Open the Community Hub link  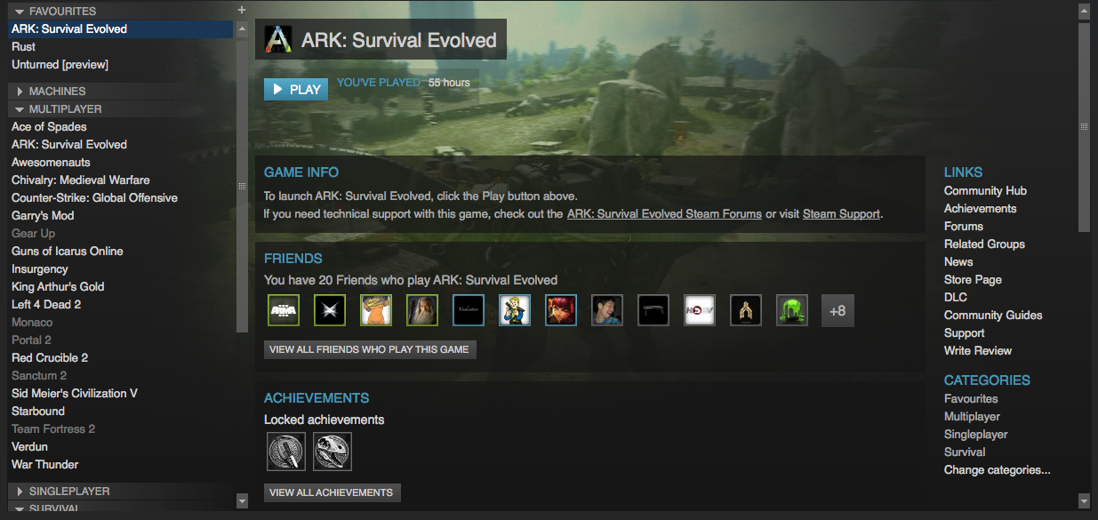pos(985,191)
